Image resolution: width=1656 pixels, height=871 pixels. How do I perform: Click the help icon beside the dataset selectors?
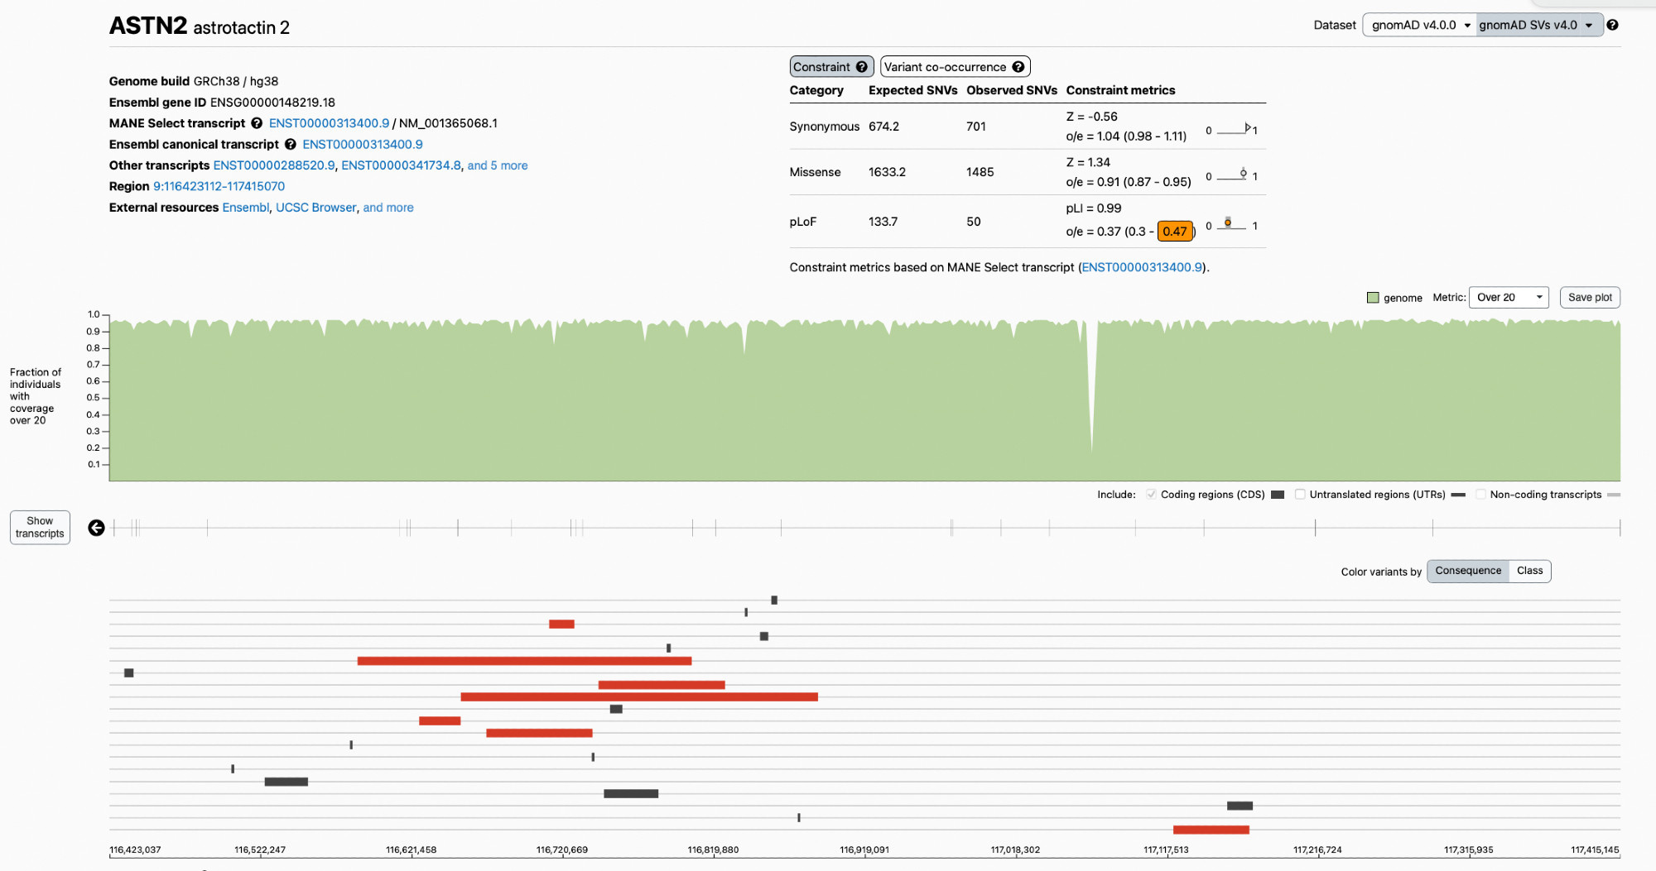[x=1612, y=25]
